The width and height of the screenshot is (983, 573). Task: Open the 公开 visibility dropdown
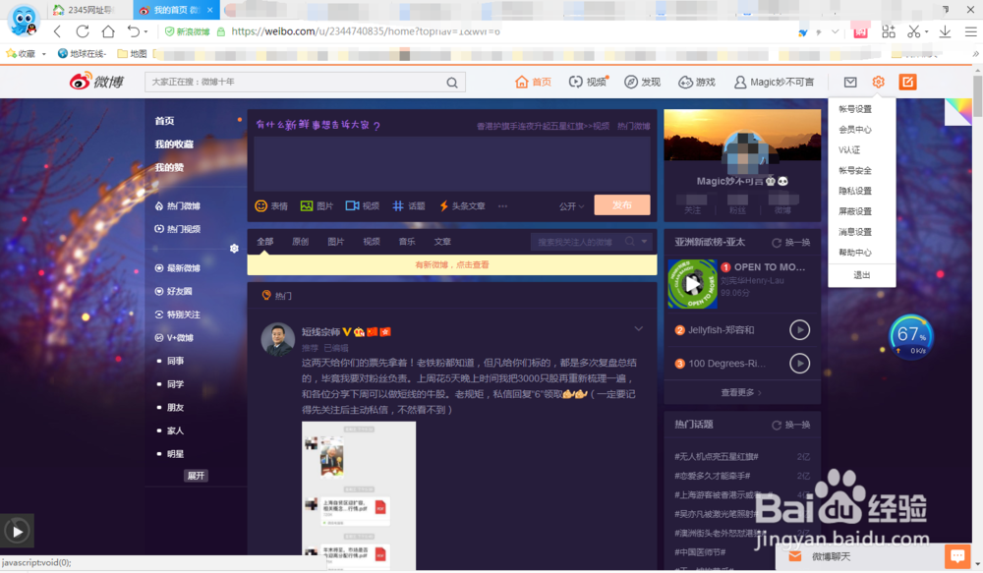tap(571, 206)
